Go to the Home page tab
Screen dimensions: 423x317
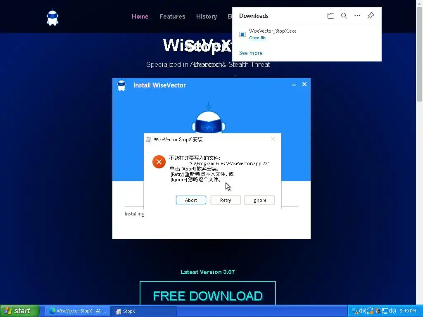tap(140, 17)
